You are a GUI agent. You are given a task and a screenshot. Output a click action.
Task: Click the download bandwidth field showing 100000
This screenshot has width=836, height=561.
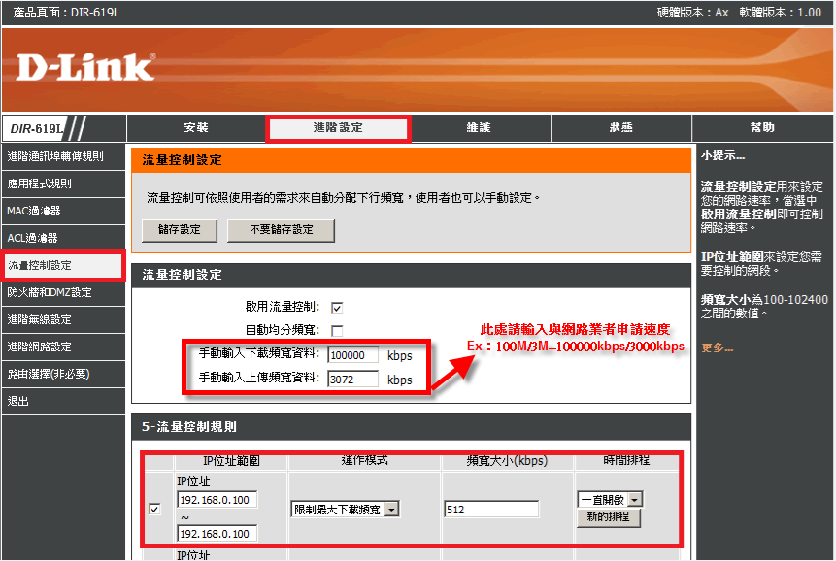pos(352,355)
